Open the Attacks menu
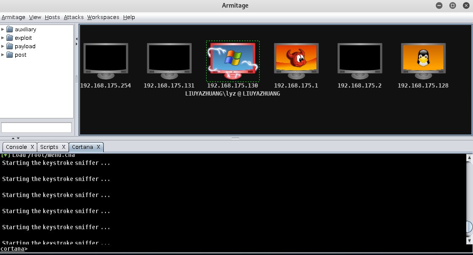Viewport: 473px width, 255px height. click(x=74, y=17)
